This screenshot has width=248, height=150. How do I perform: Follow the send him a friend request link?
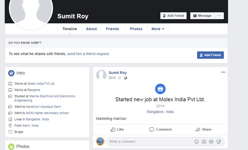[x=88, y=54]
